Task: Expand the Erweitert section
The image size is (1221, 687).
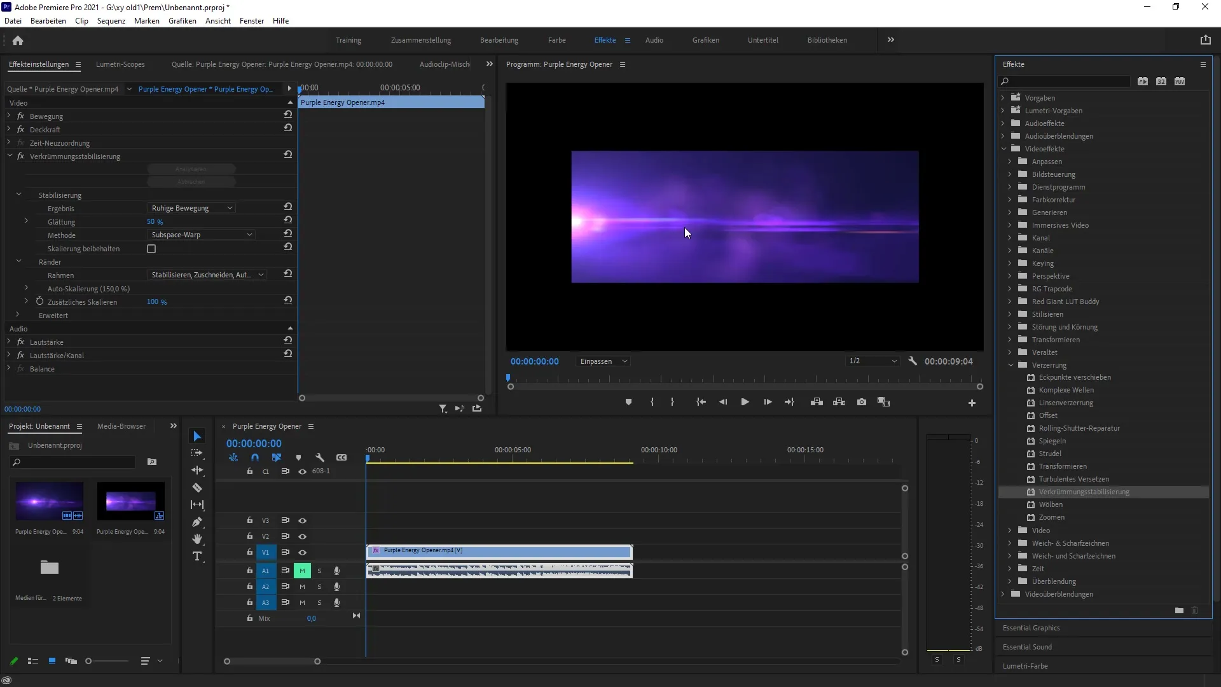Action: (x=18, y=315)
